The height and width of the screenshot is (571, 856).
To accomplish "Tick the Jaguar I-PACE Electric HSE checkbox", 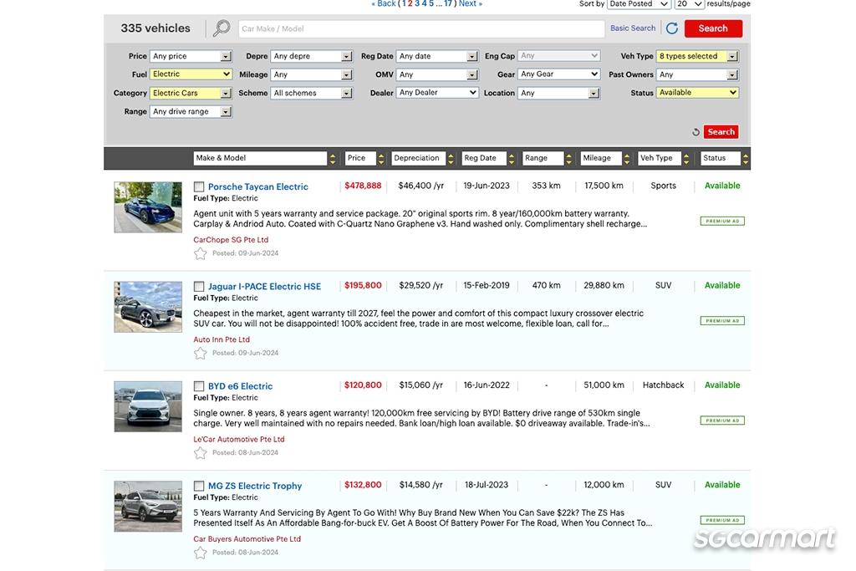I will pyautogui.click(x=199, y=287).
